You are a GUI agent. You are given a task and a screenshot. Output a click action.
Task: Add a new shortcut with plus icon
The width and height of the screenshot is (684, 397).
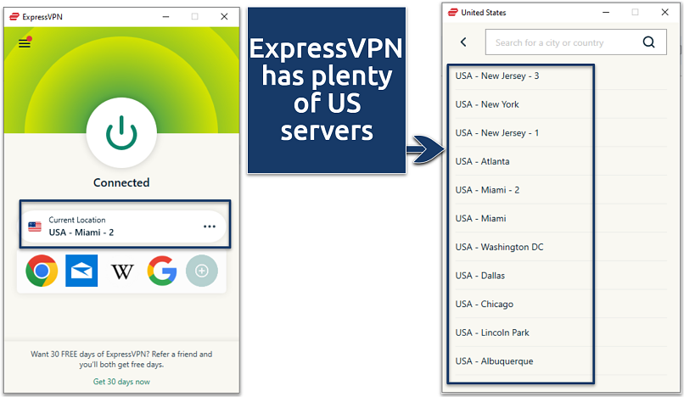point(202,271)
